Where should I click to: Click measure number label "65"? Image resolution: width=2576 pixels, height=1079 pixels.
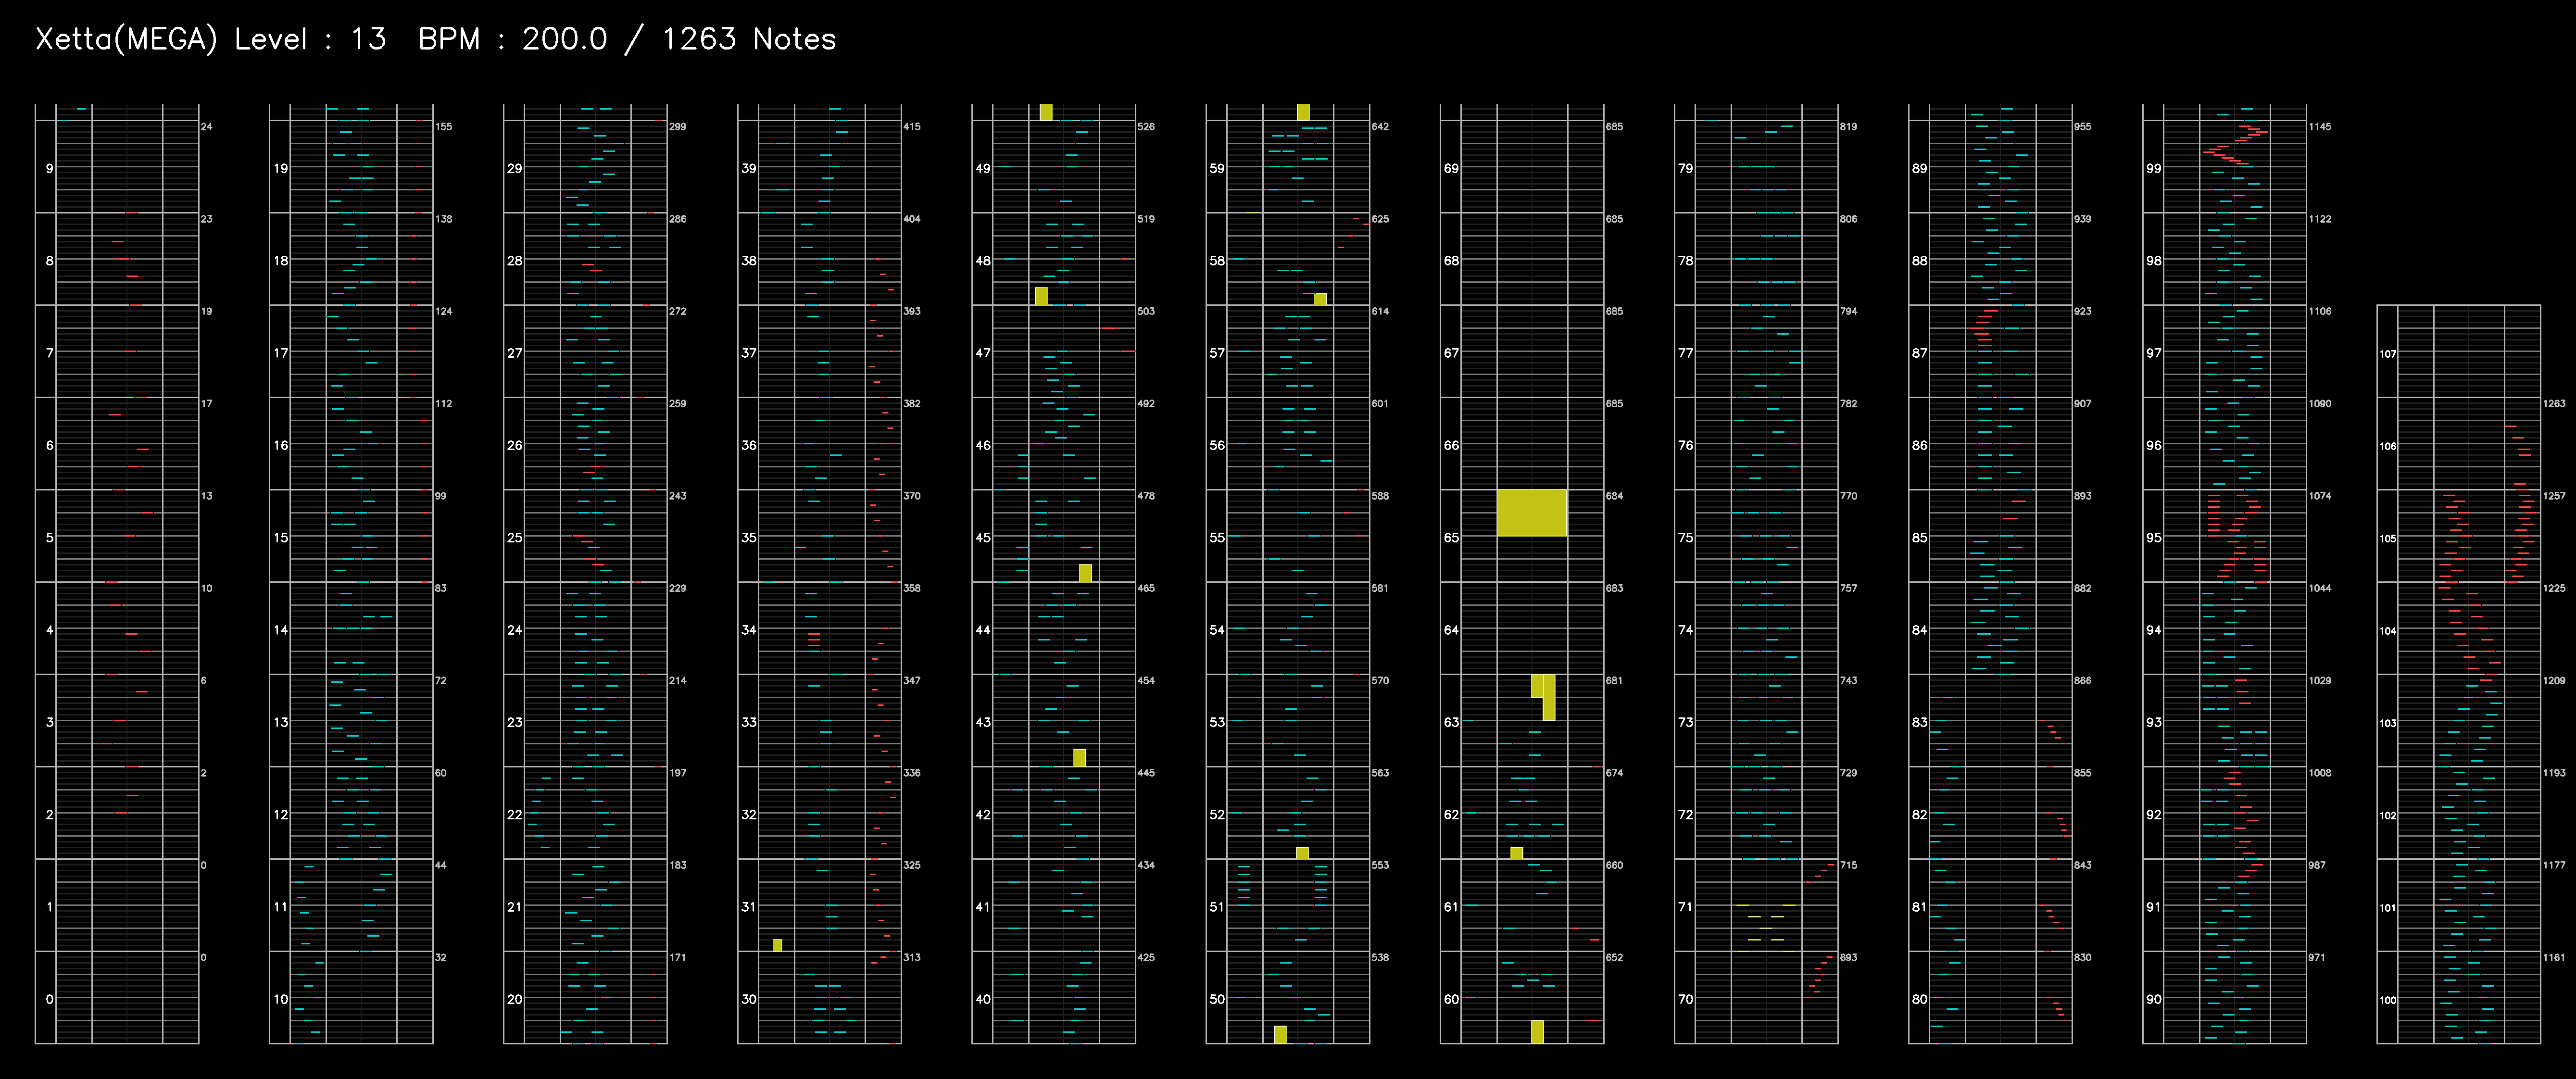click(x=1451, y=537)
